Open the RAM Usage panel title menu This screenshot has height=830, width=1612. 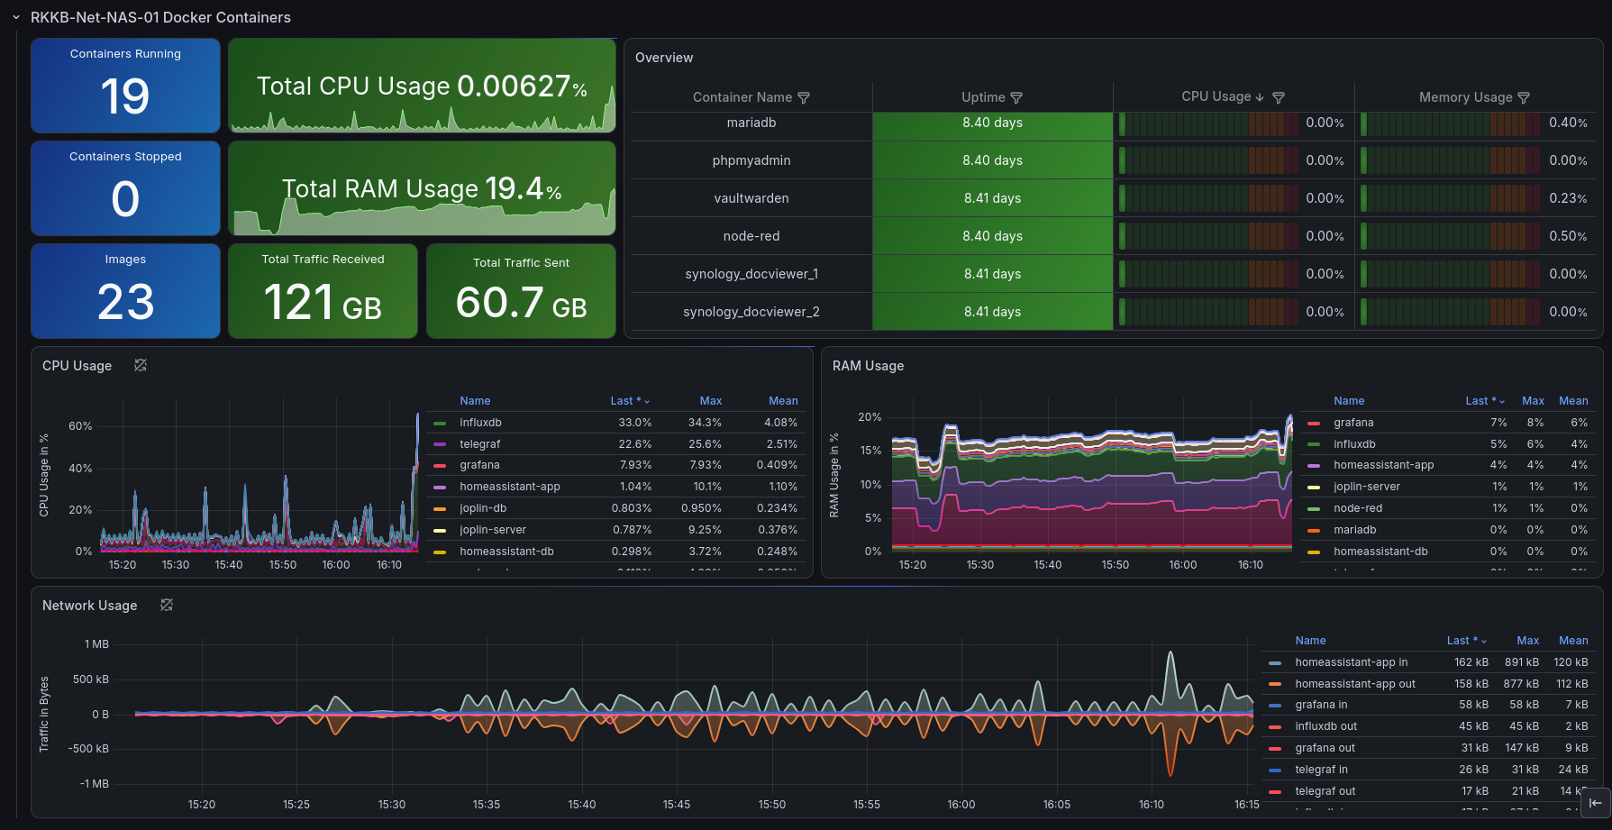[x=868, y=366]
